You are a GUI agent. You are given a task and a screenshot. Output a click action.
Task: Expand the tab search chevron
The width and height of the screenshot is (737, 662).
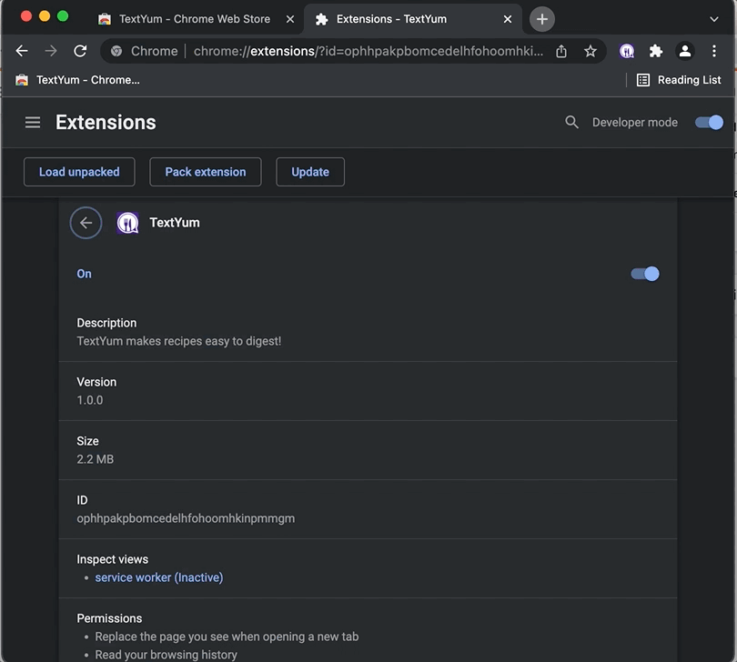[714, 19]
